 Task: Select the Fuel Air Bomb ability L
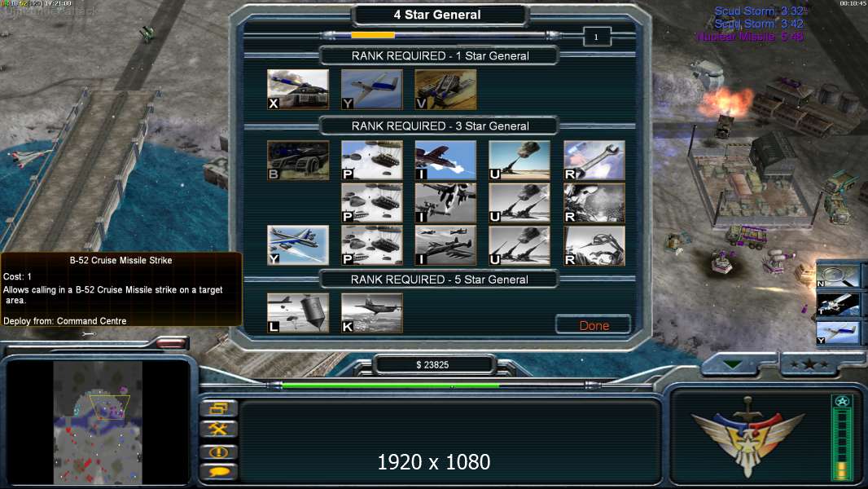click(298, 313)
